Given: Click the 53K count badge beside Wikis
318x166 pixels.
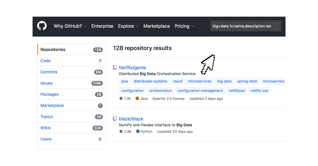Looking at the screenshot, I should [98, 128].
